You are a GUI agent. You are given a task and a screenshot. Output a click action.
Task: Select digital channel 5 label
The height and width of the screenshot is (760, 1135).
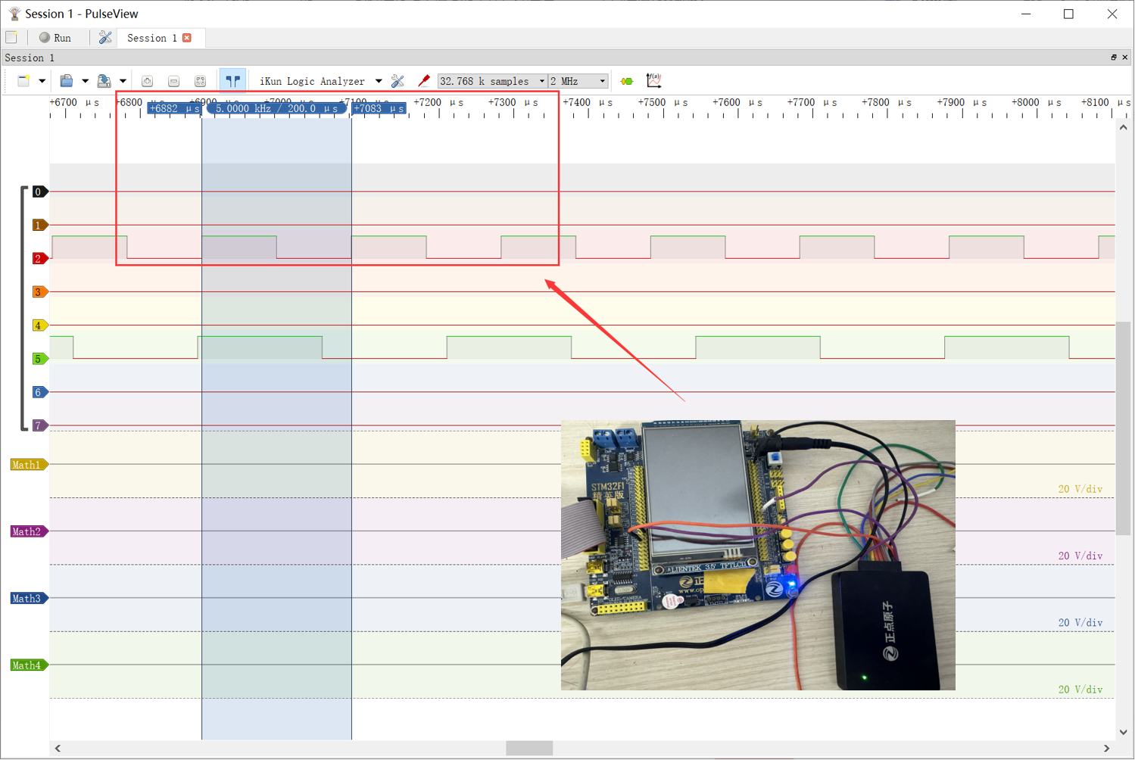[x=38, y=358]
